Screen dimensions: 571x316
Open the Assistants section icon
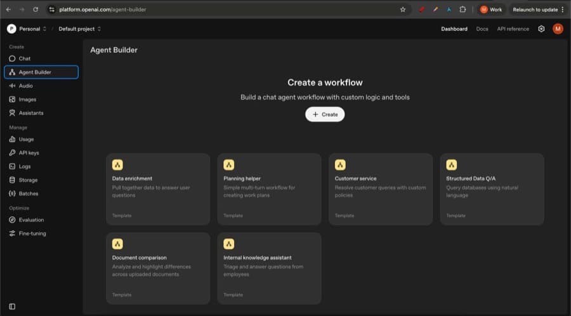(x=12, y=113)
